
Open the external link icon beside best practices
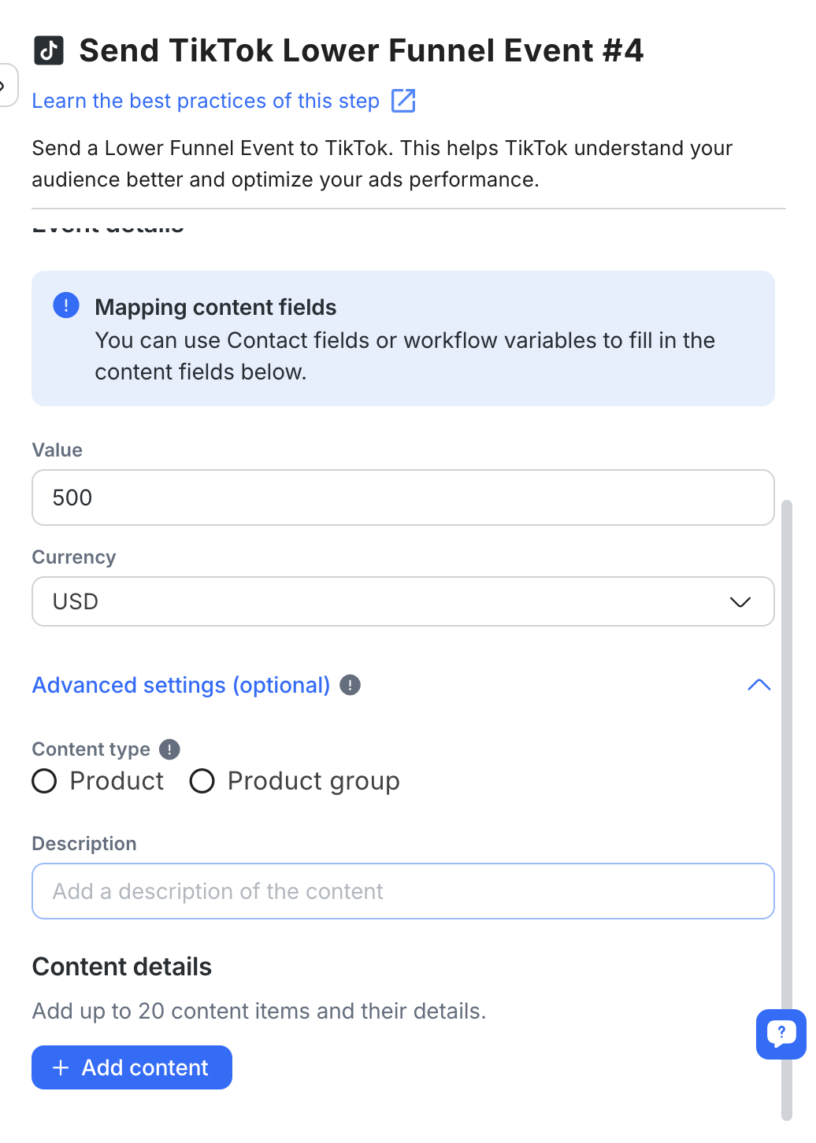tap(403, 101)
